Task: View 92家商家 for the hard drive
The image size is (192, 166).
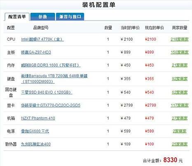Action: click(x=180, y=79)
